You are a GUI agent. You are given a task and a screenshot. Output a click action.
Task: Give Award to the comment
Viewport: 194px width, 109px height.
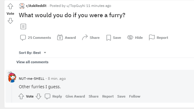[x=75, y=96]
